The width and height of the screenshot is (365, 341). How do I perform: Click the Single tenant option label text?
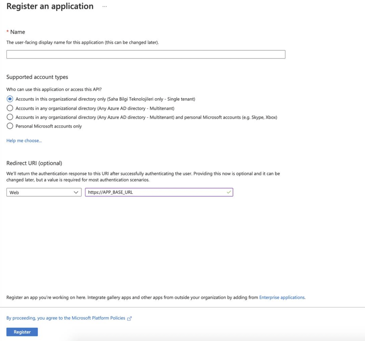tap(105, 99)
